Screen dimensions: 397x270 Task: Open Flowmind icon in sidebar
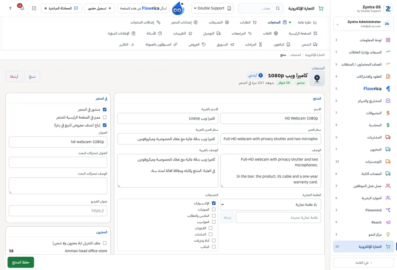(x=388, y=210)
